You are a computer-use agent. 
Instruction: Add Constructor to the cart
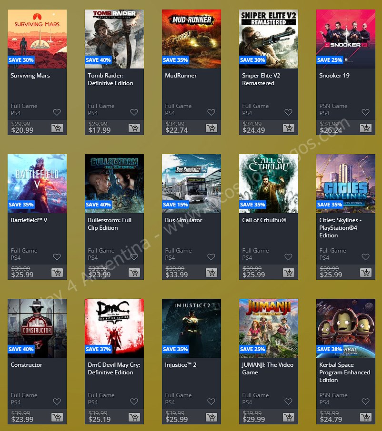pos(57,417)
